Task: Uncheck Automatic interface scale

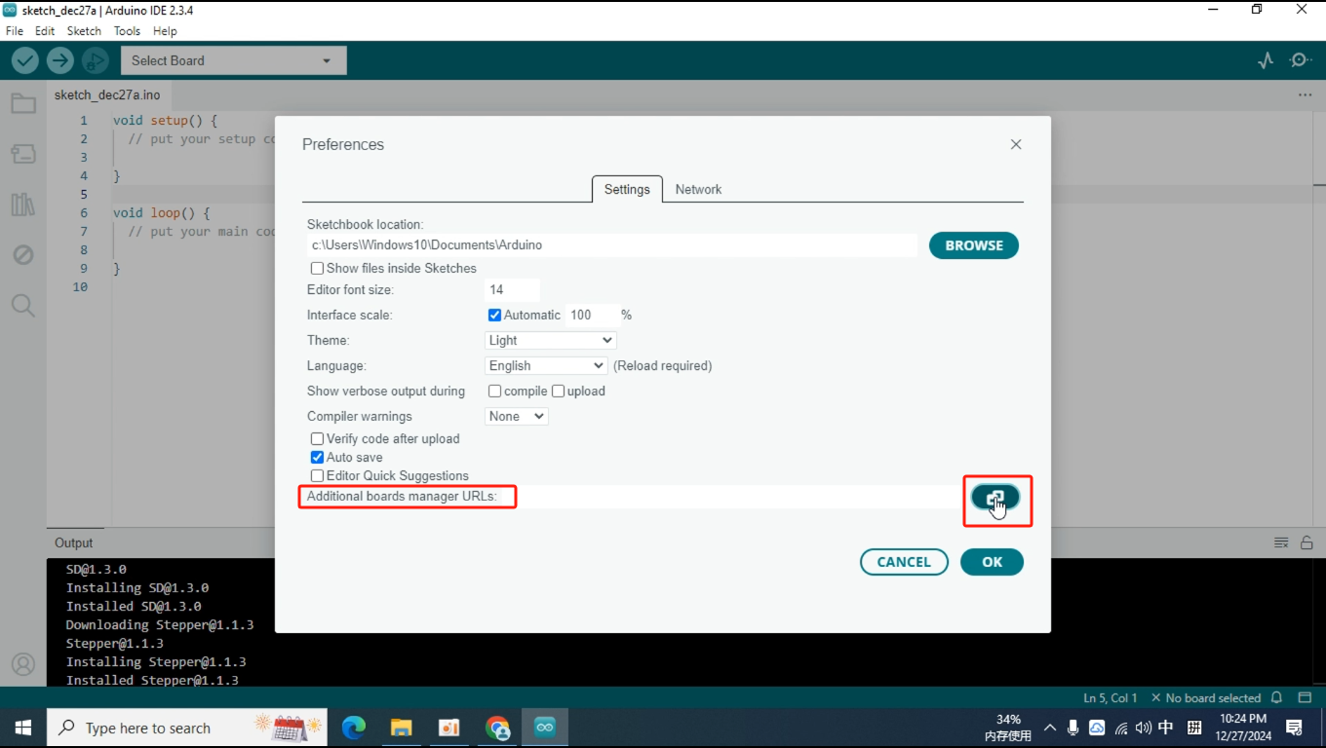Action: pos(494,315)
